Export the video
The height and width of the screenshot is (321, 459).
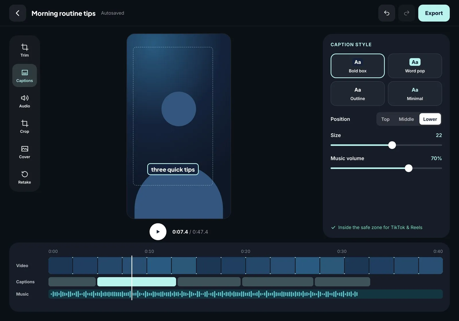(x=434, y=13)
